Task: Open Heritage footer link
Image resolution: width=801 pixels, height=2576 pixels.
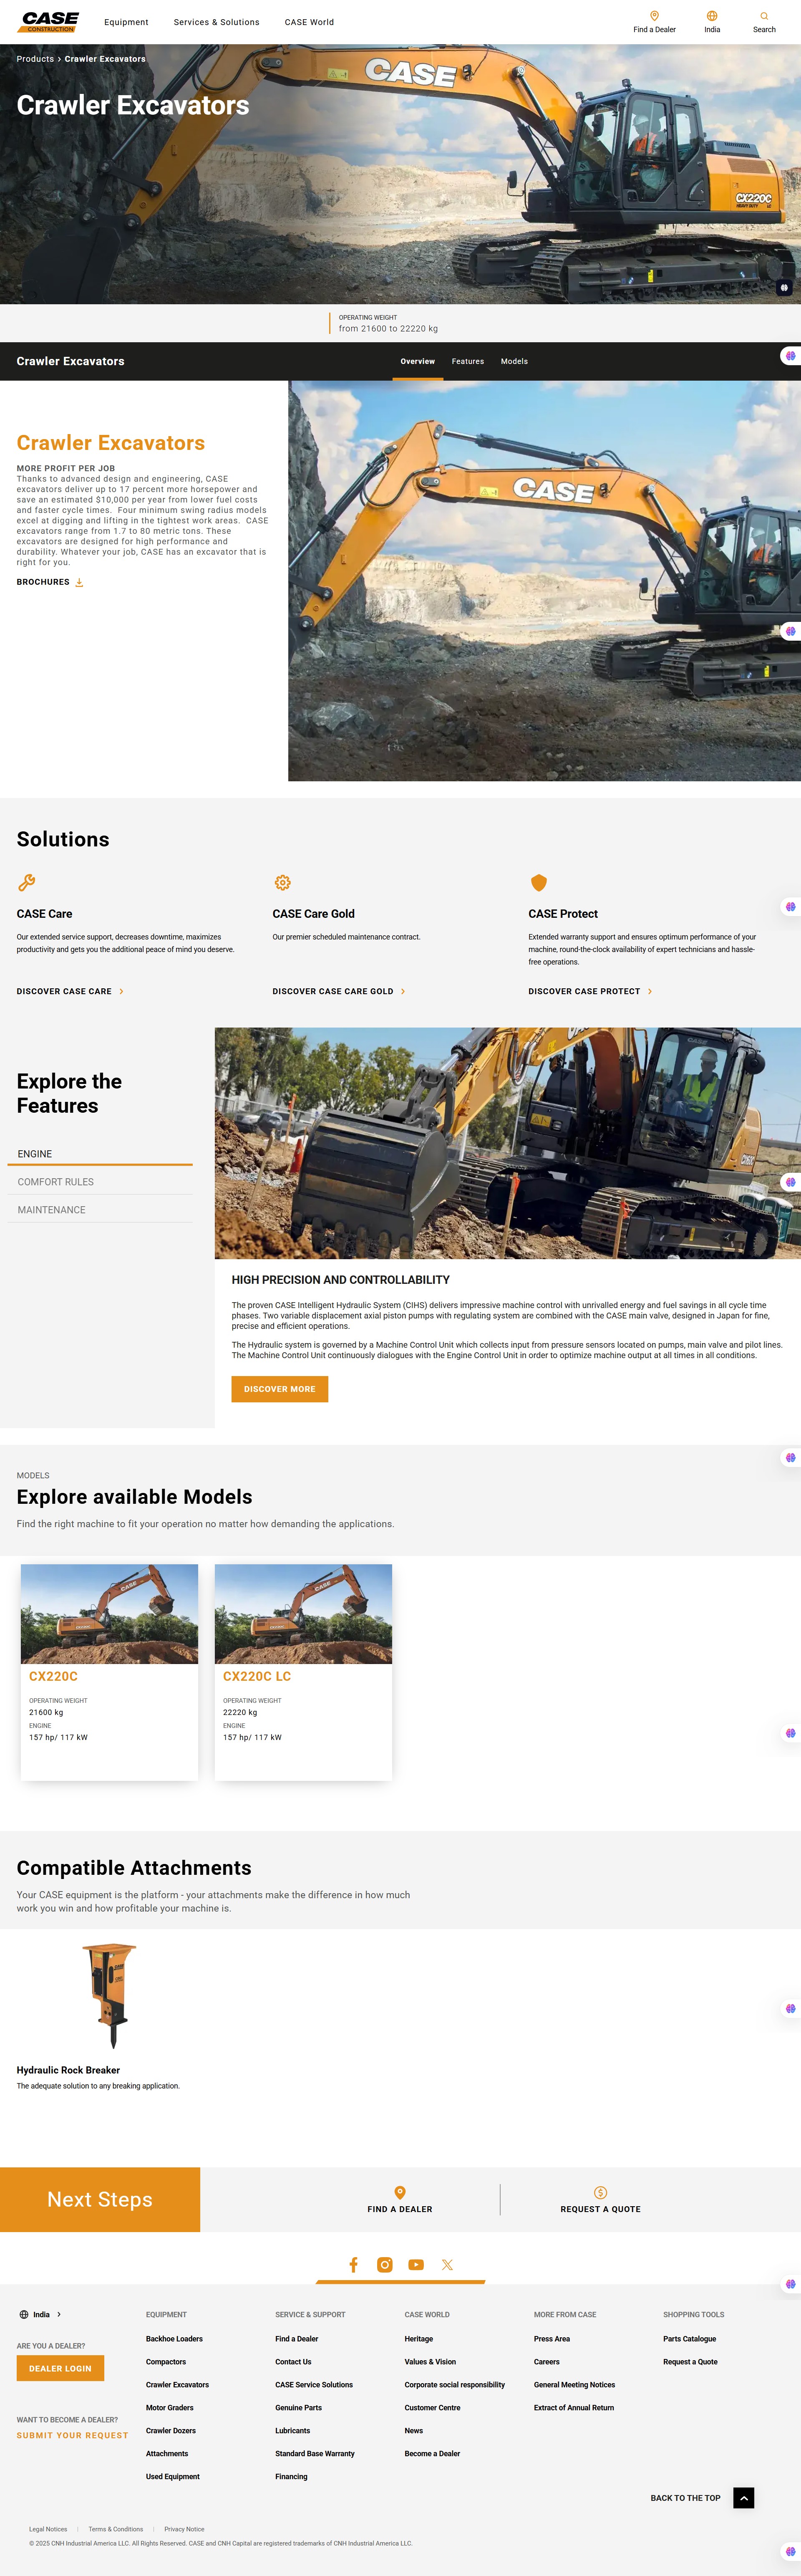Action: click(x=419, y=2339)
